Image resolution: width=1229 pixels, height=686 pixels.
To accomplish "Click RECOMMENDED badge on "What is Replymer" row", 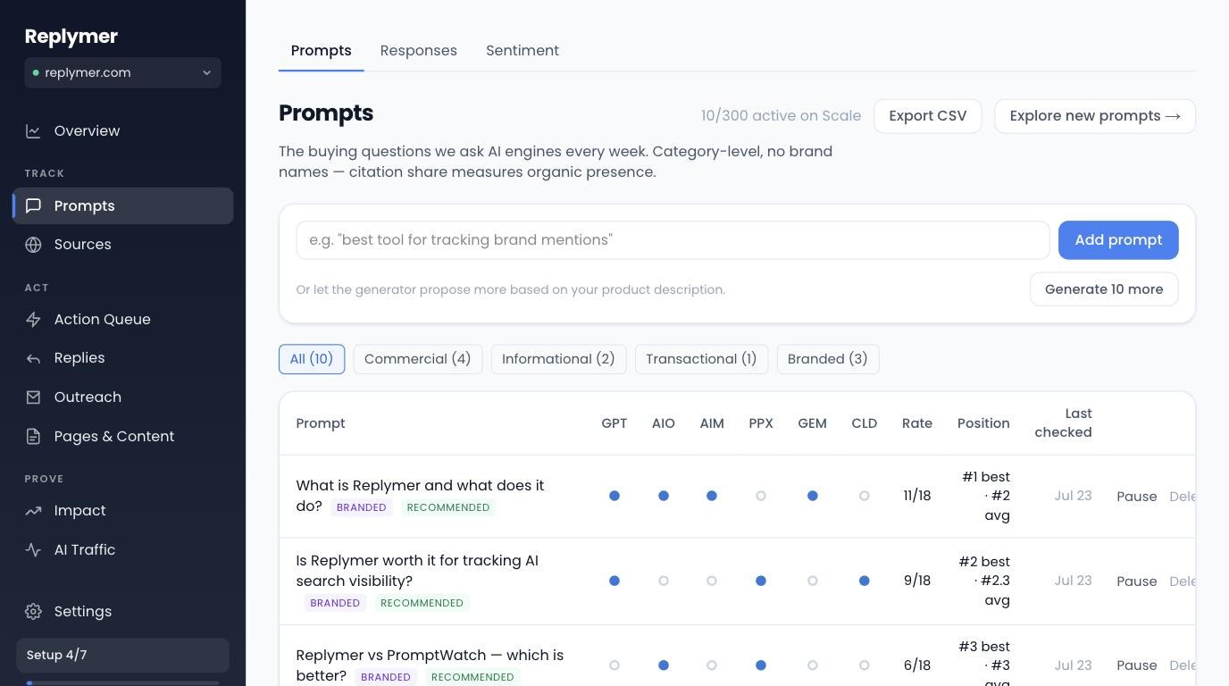I will tap(448, 507).
